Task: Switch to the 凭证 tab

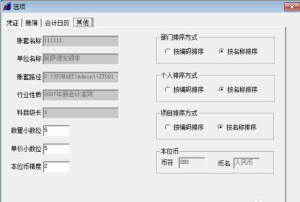Action: point(13,22)
